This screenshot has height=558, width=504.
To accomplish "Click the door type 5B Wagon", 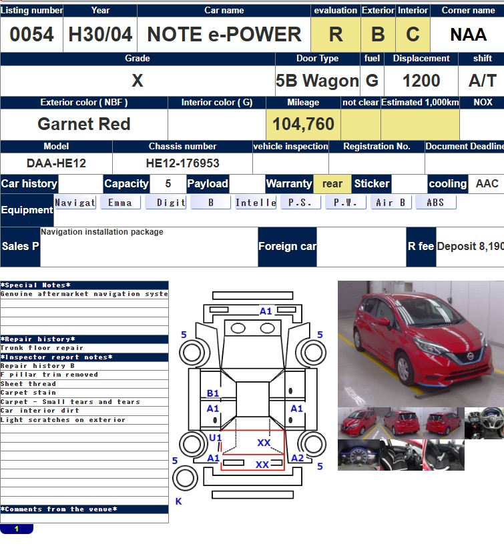I will [317, 81].
